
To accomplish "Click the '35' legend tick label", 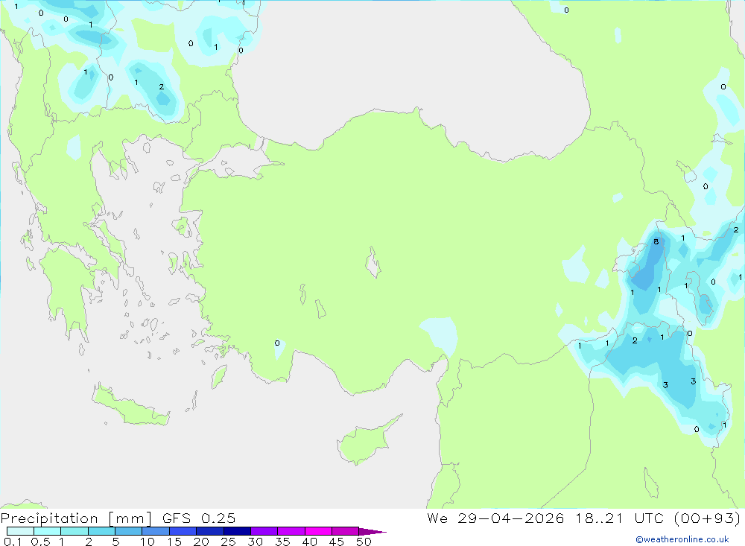I will [x=282, y=542].
